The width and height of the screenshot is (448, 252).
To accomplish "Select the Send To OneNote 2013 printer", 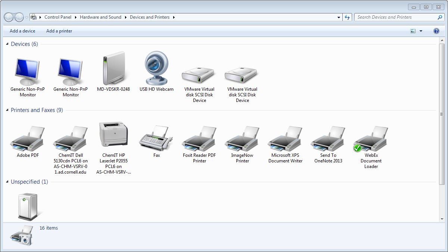I will point(328,139).
